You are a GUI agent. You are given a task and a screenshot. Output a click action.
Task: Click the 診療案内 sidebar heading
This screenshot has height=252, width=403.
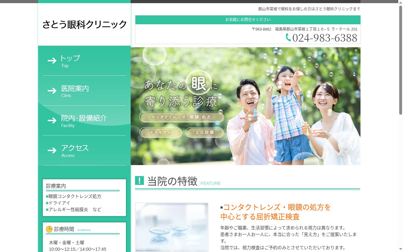(56, 186)
